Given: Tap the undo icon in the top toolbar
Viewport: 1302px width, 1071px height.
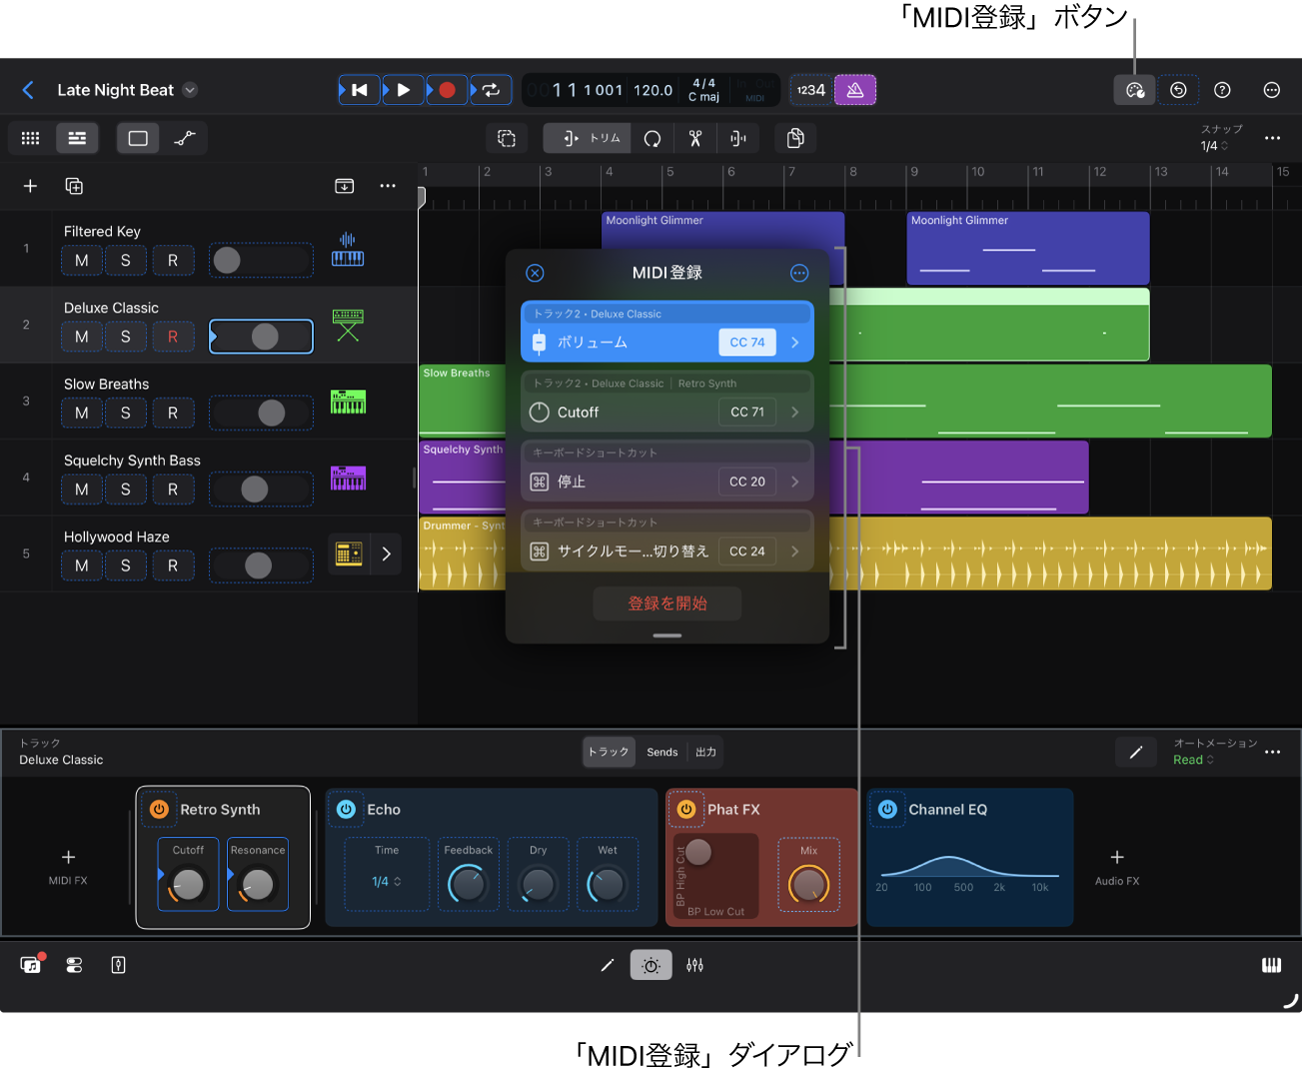Looking at the screenshot, I should (x=1178, y=89).
